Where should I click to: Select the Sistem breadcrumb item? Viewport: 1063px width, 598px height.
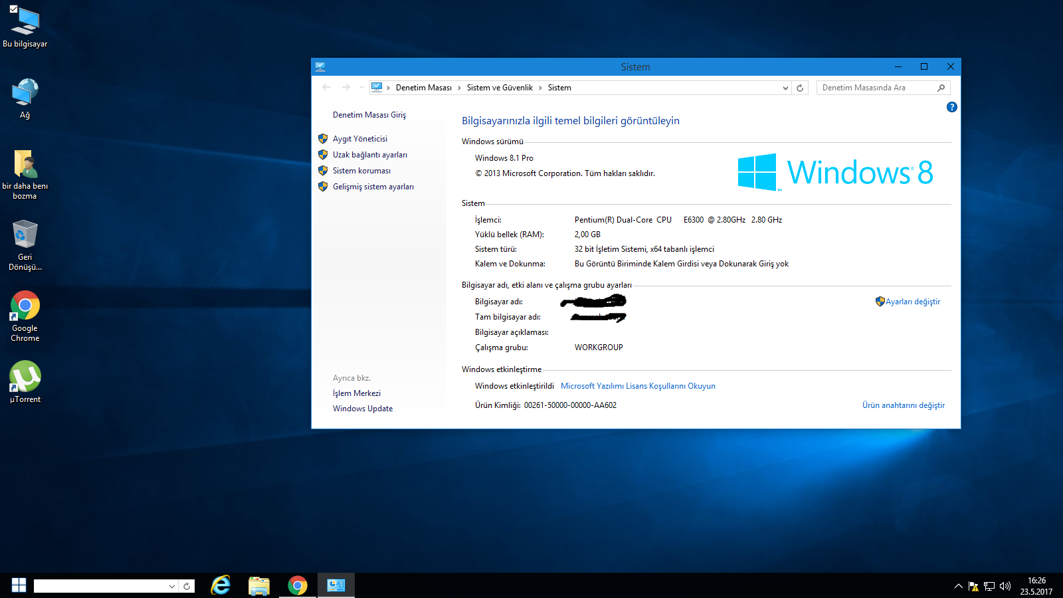pyautogui.click(x=559, y=88)
